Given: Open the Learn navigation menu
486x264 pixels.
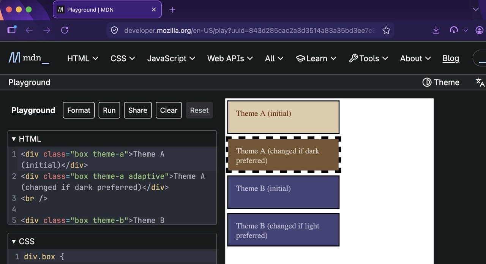Looking at the screenshot, I should (x=316, y=58).
